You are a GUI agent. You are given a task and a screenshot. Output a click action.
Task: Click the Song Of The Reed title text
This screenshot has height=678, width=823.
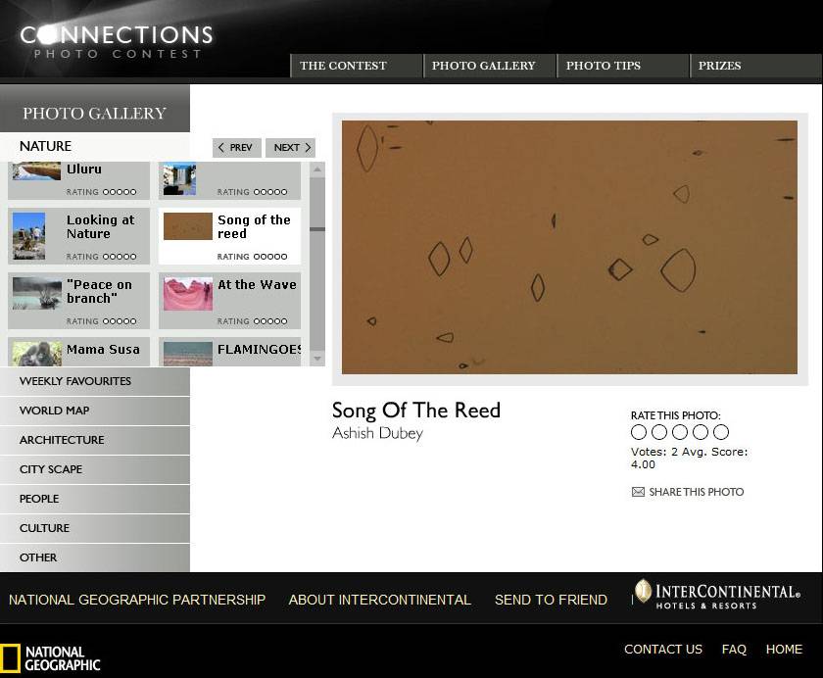[416, 411]
